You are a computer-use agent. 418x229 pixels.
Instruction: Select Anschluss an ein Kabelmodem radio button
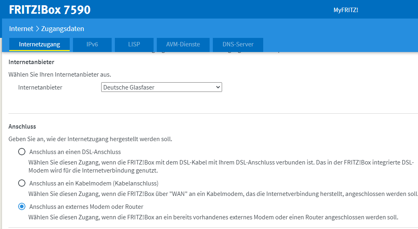(22, 183)
